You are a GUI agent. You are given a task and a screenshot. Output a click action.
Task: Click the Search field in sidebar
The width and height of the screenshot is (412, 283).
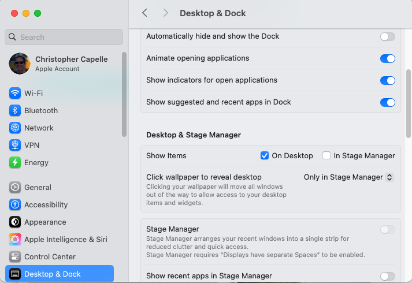click(x=64, y=37)
